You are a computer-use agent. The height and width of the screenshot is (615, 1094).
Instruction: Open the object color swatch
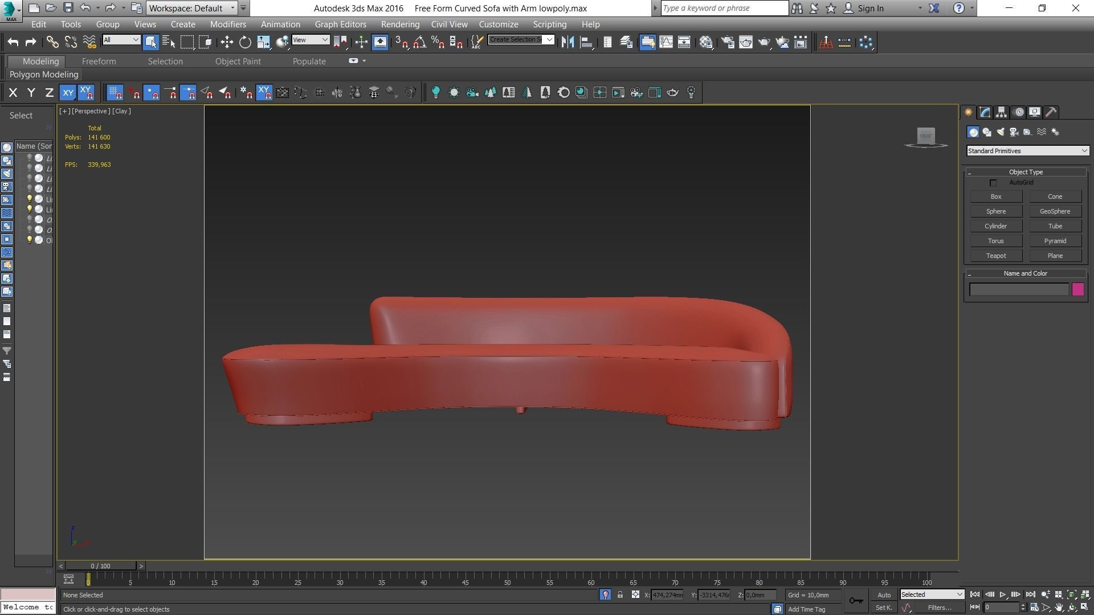[1078, 289]
